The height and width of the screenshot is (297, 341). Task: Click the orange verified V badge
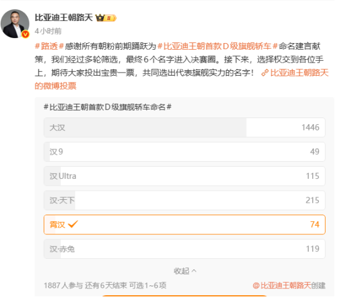coord(25,34)
